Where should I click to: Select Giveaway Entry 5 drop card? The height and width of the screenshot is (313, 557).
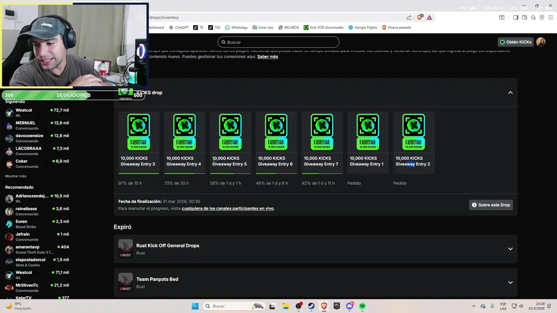pyautogui.click(x=231, y=143)
